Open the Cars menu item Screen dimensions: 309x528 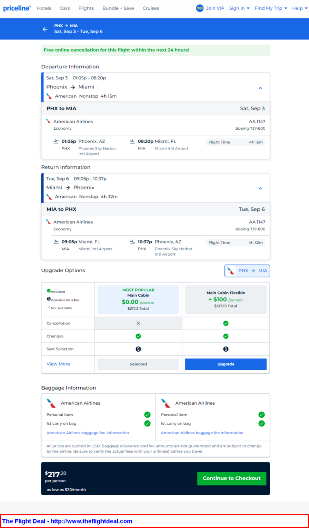(65, 8)
